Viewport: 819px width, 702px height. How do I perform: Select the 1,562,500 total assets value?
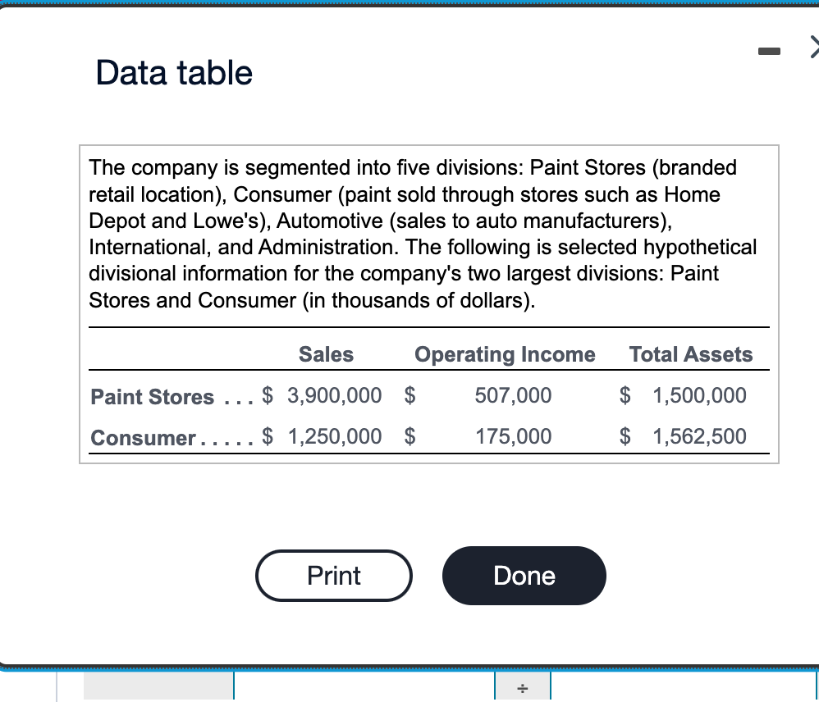699,436
